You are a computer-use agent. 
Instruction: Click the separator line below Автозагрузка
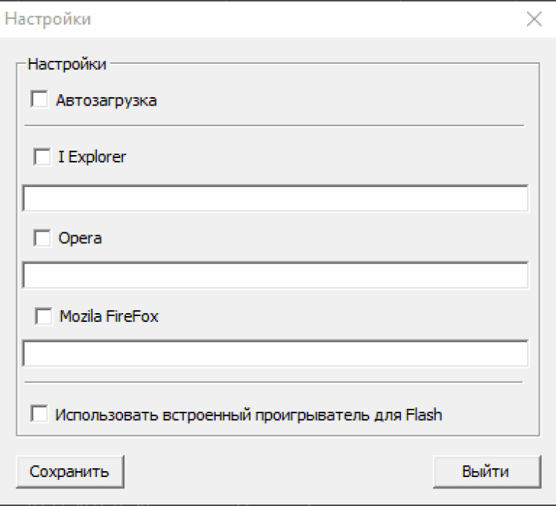(274, 126)
